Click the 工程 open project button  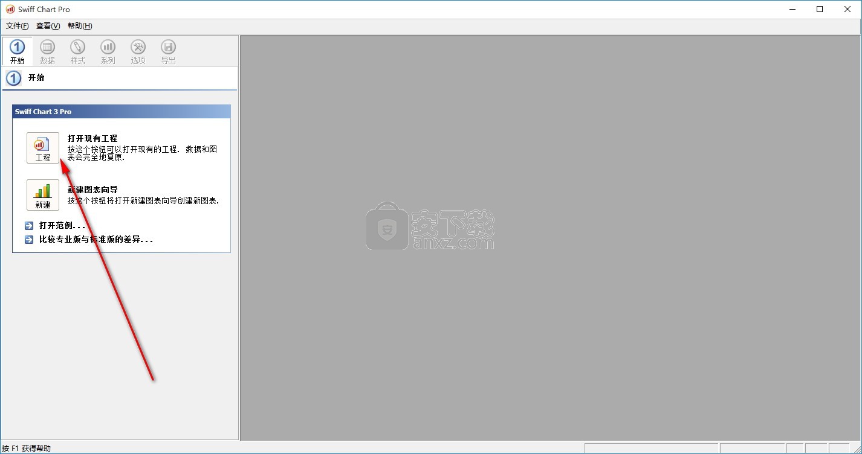[x=43, y=148]
